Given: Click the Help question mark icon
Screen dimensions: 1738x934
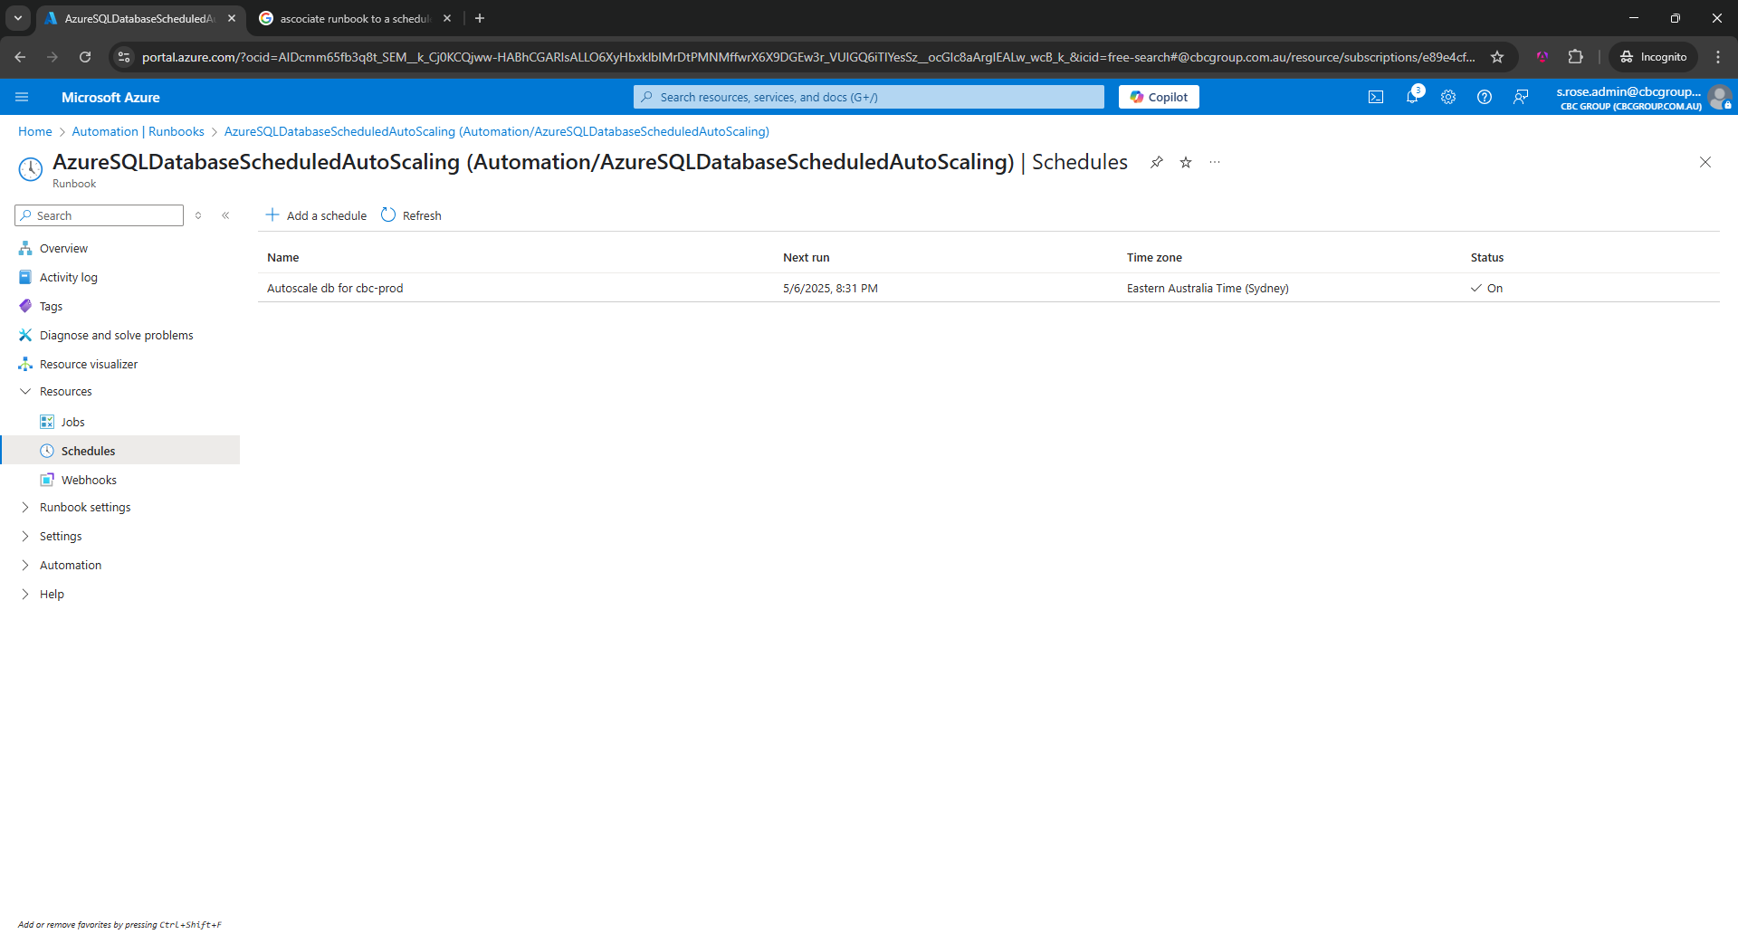Looking at the screenshot, I should tap(1485, 97).
